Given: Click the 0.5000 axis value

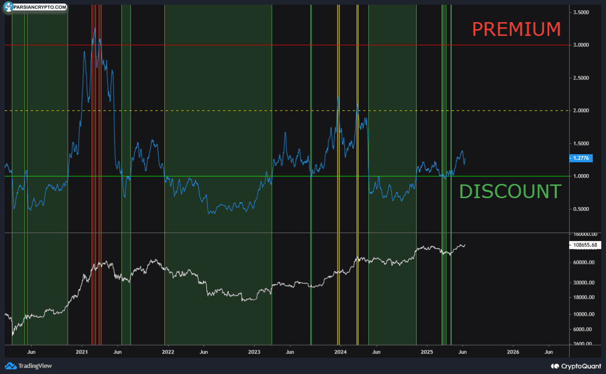Looking at the screenshot, I should tap(581, 209).
